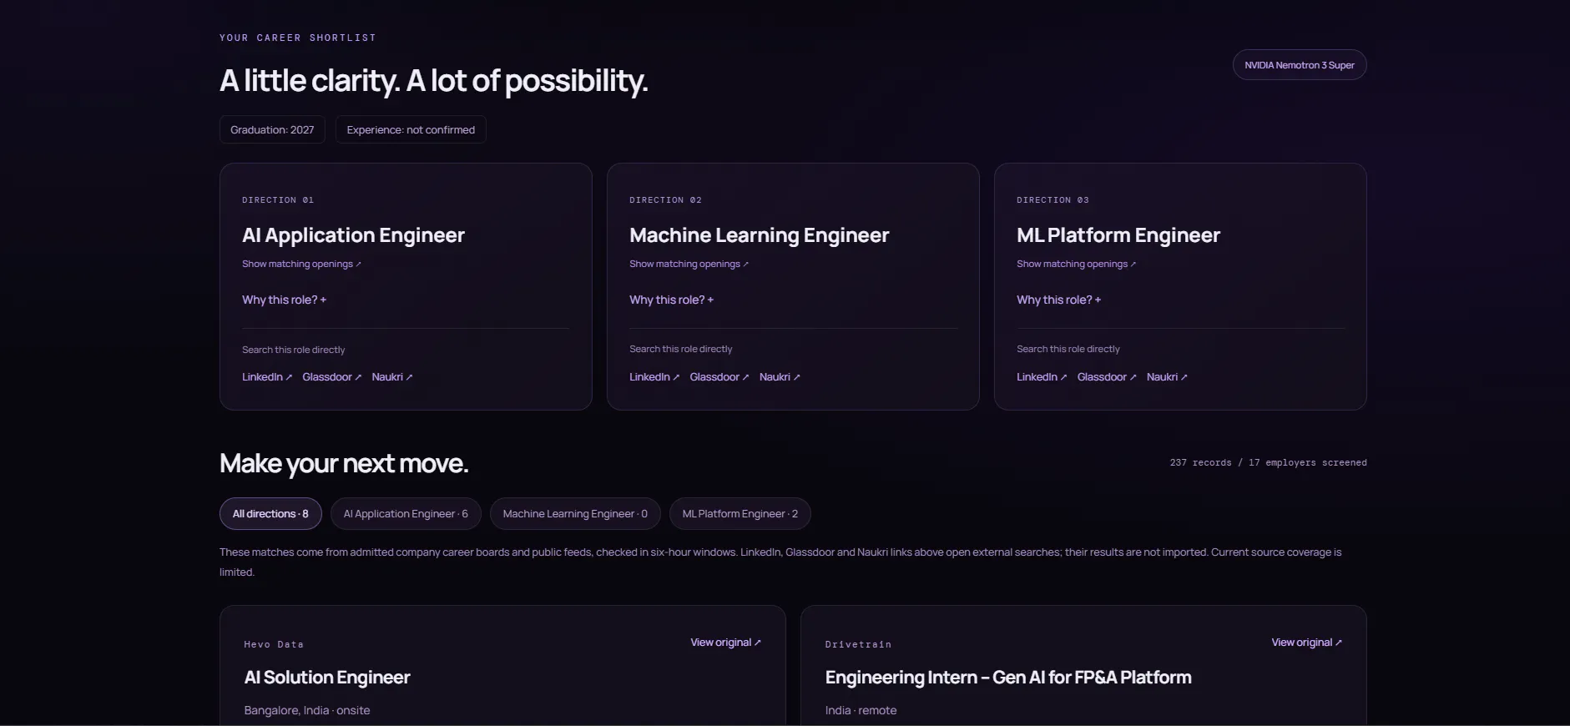Image resolution: width=1570 pixels, height=726 pixels.
Task: Open Naukri search for AI Application Engineer
Action: pos(391,377)
